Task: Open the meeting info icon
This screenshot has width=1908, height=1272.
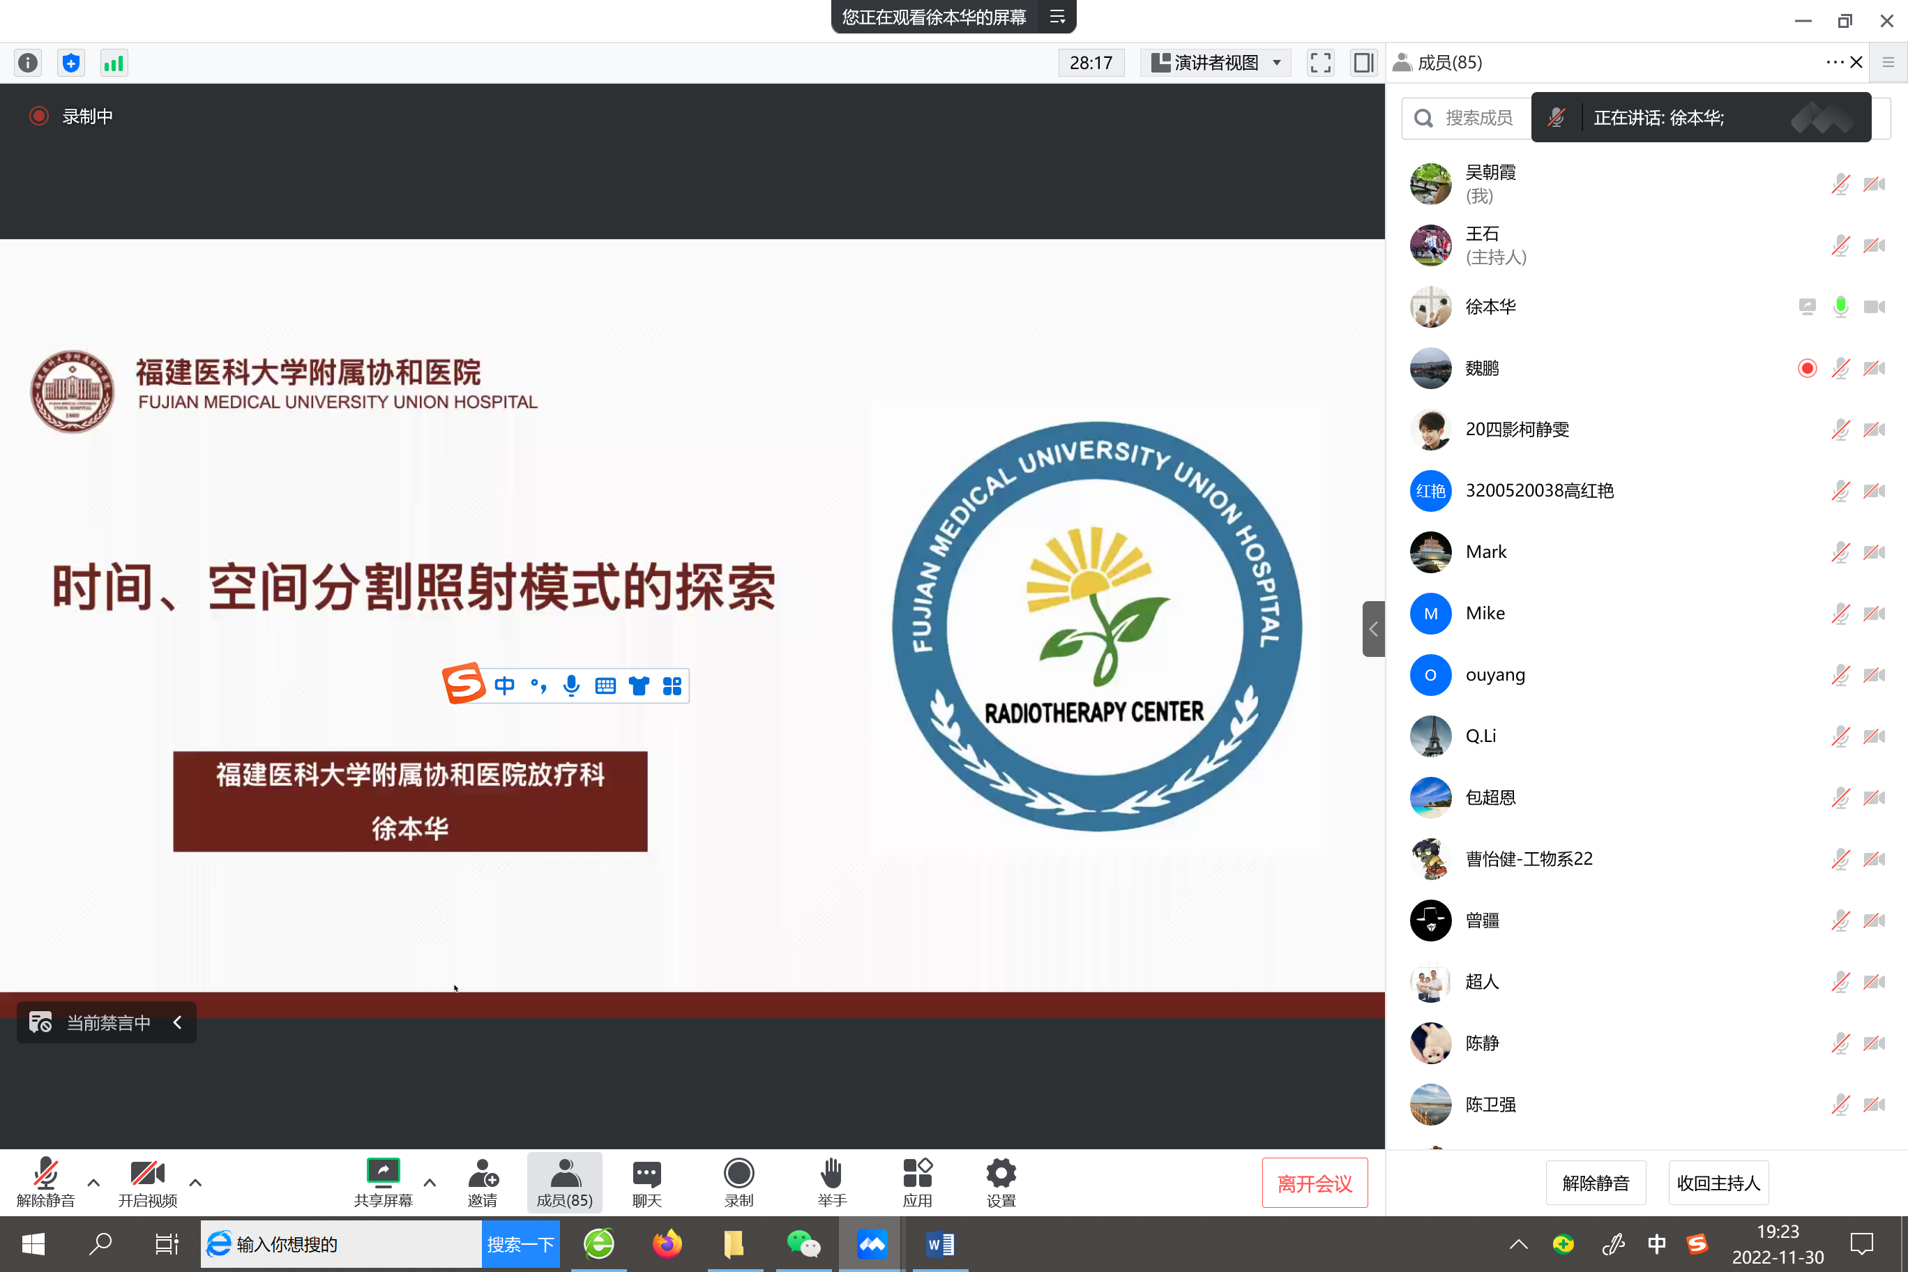Action: pyautogui.click(x=29, y=63)
